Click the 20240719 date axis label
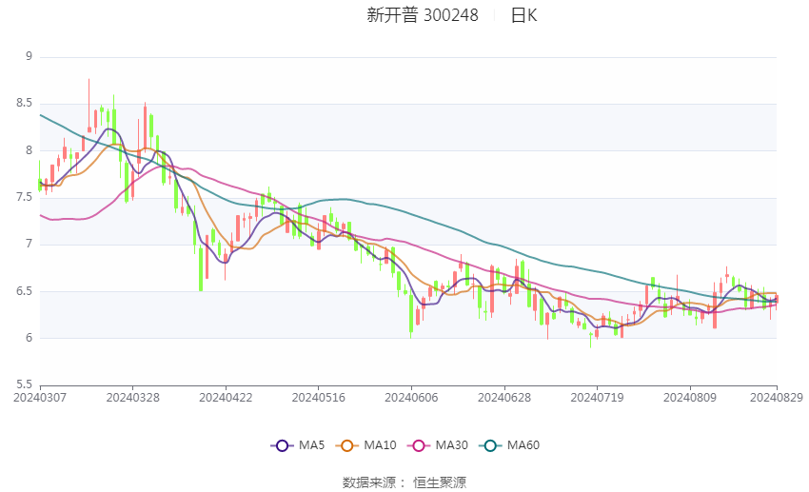Viewport: 809px width, 492px height. coord(597,398)
